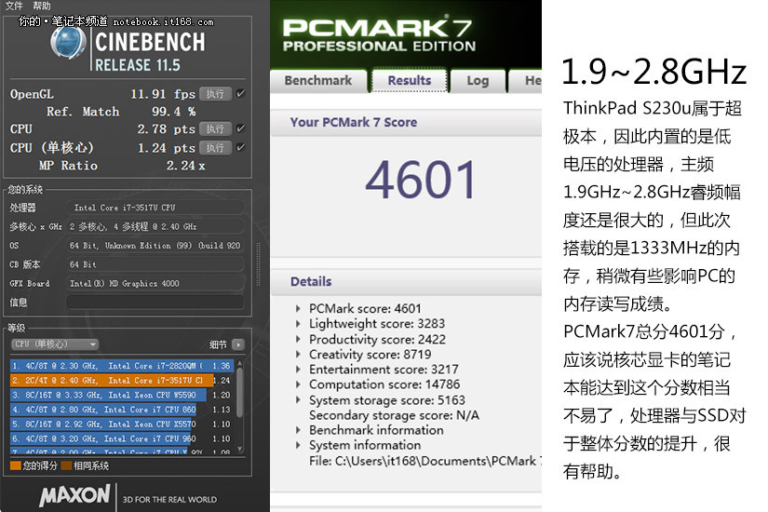
Task: Click the OS field 64 Bit Unknown Edition
Action: [155, 246]
